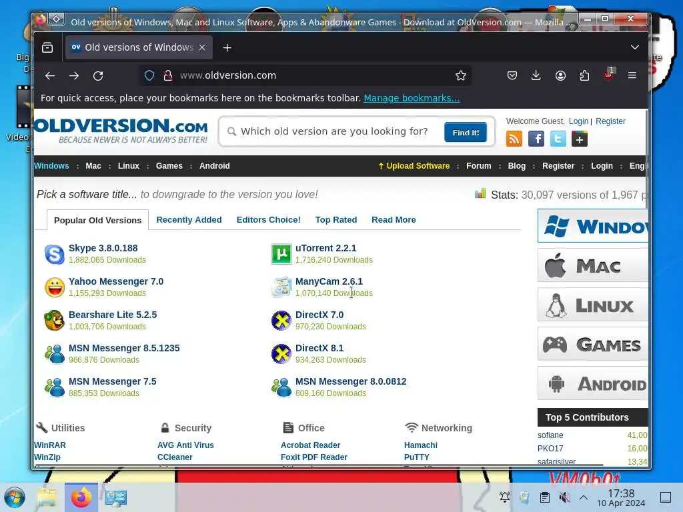Open the extensions puzzle icon

[584, 75]
